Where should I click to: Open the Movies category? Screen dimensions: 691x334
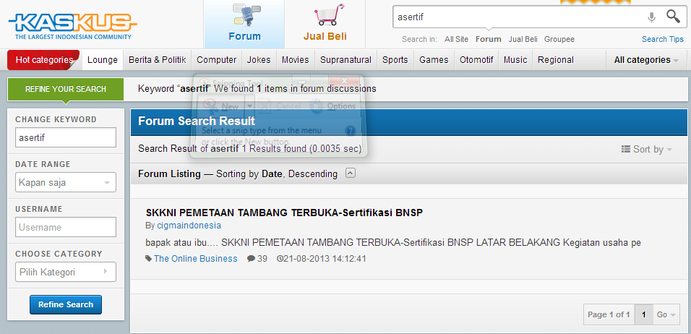tap(295, 60)
